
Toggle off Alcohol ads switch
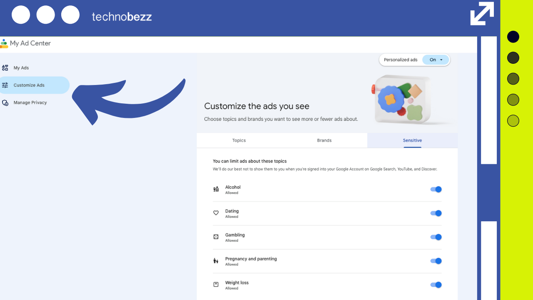point(436,189)
